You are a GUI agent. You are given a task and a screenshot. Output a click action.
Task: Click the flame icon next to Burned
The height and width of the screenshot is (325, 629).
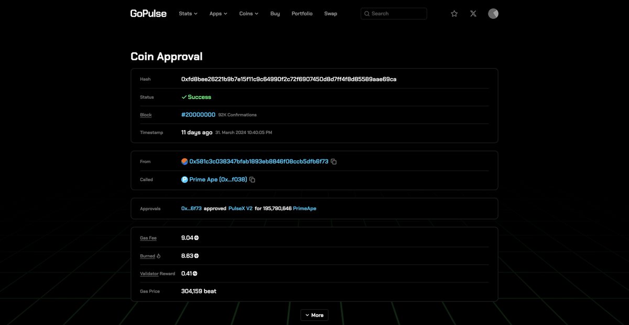click(159, 256)
